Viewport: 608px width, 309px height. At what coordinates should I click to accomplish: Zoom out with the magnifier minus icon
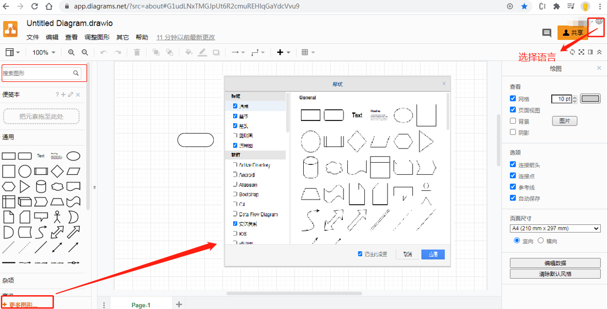(x=84, y=52)
